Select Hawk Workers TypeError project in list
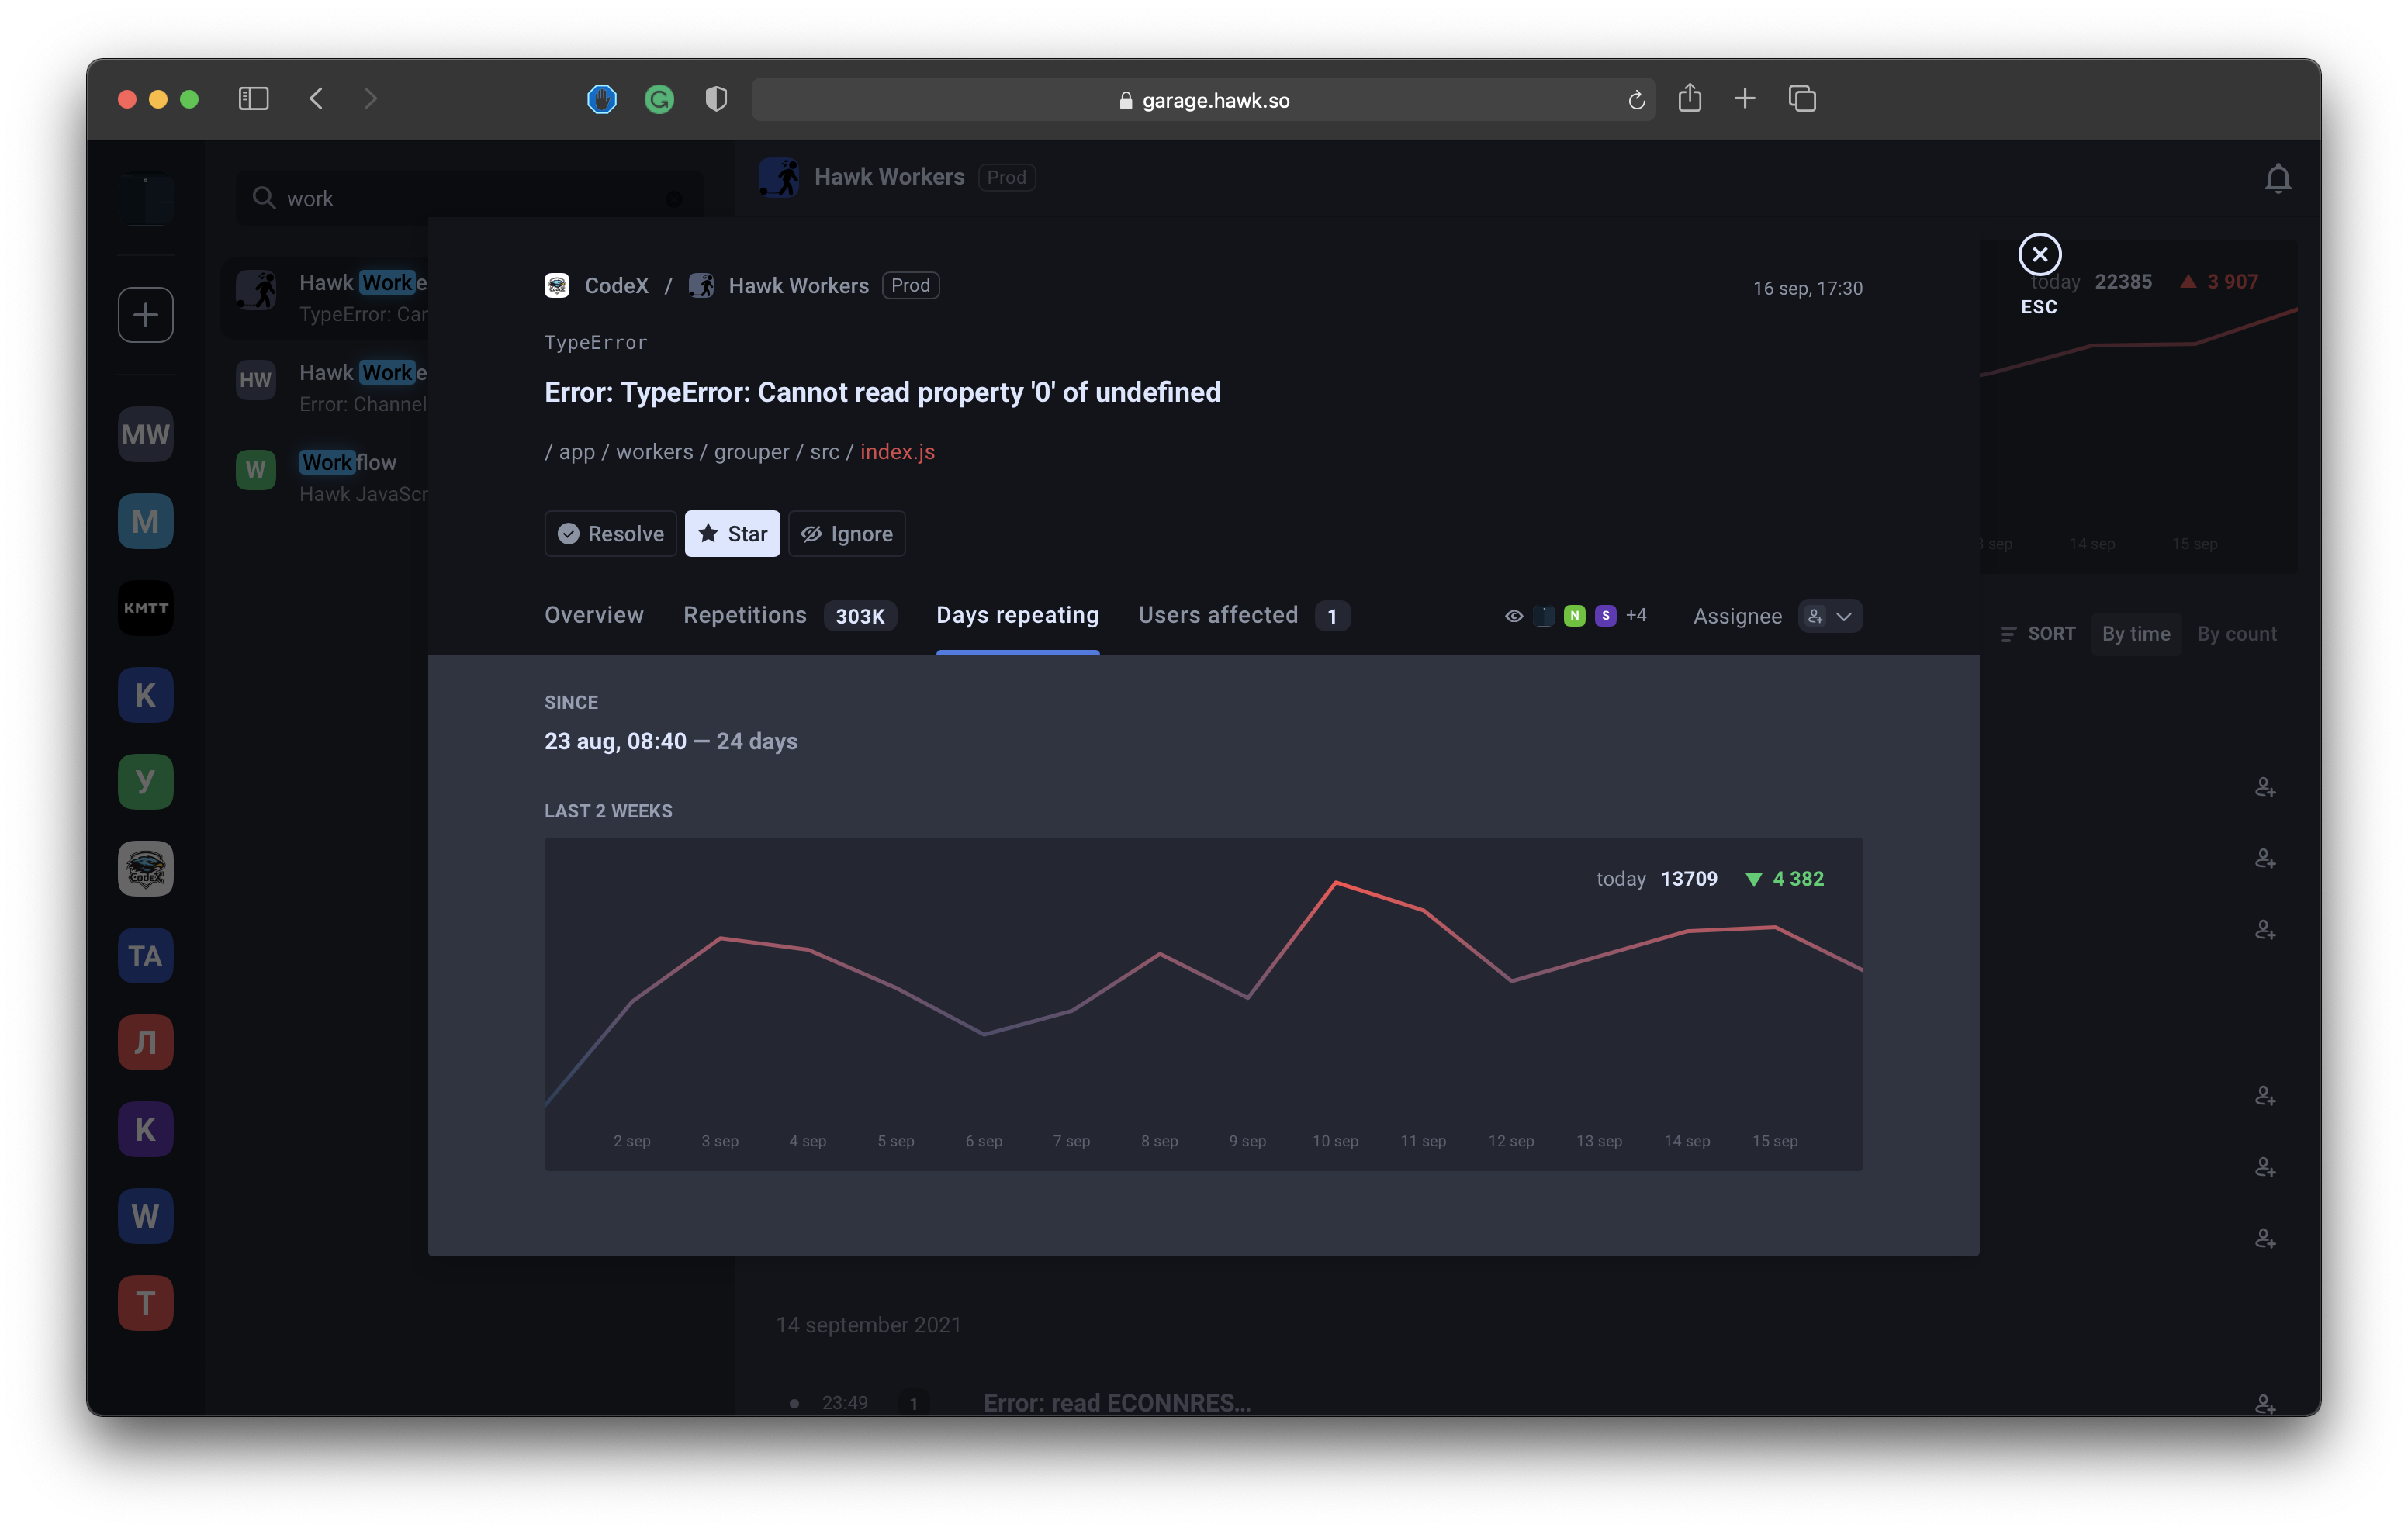The height and width of the screenshot is (1531, 2408). click(326, 298)
